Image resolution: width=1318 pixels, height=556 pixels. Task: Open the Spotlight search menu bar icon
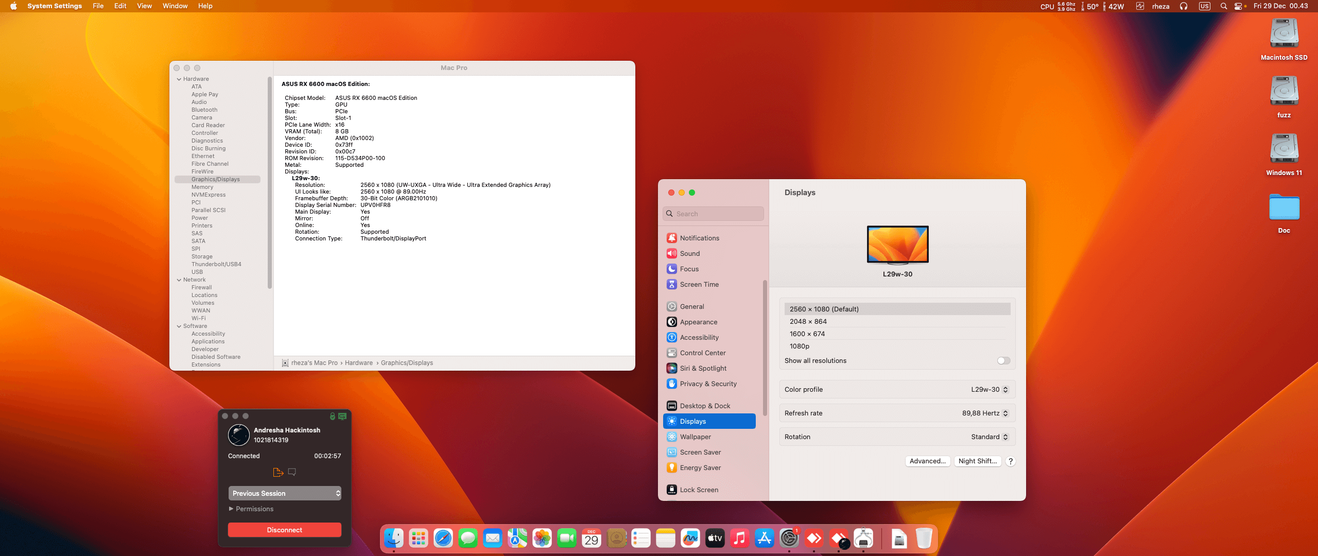1223,6
